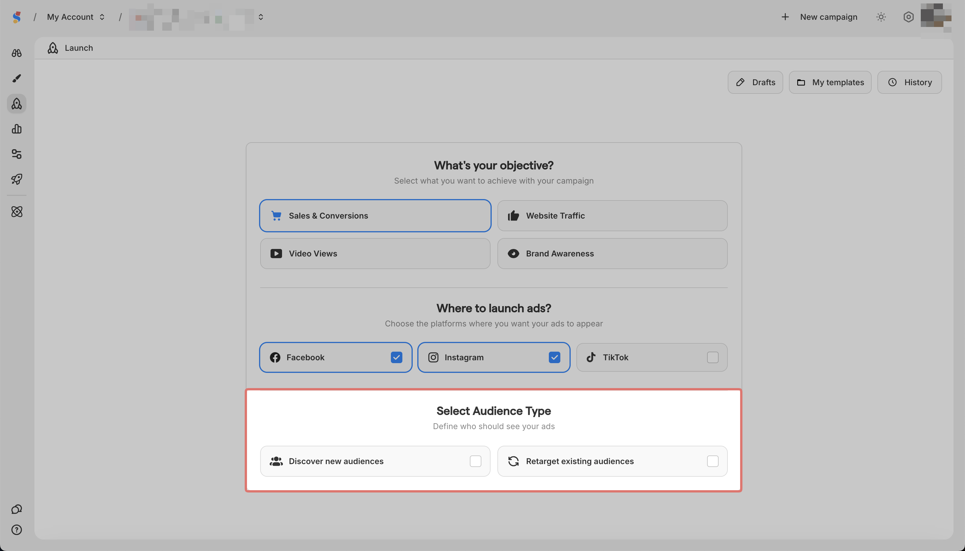
Task: Open the flying rocket sidebar icon
Action: [17, 179]
